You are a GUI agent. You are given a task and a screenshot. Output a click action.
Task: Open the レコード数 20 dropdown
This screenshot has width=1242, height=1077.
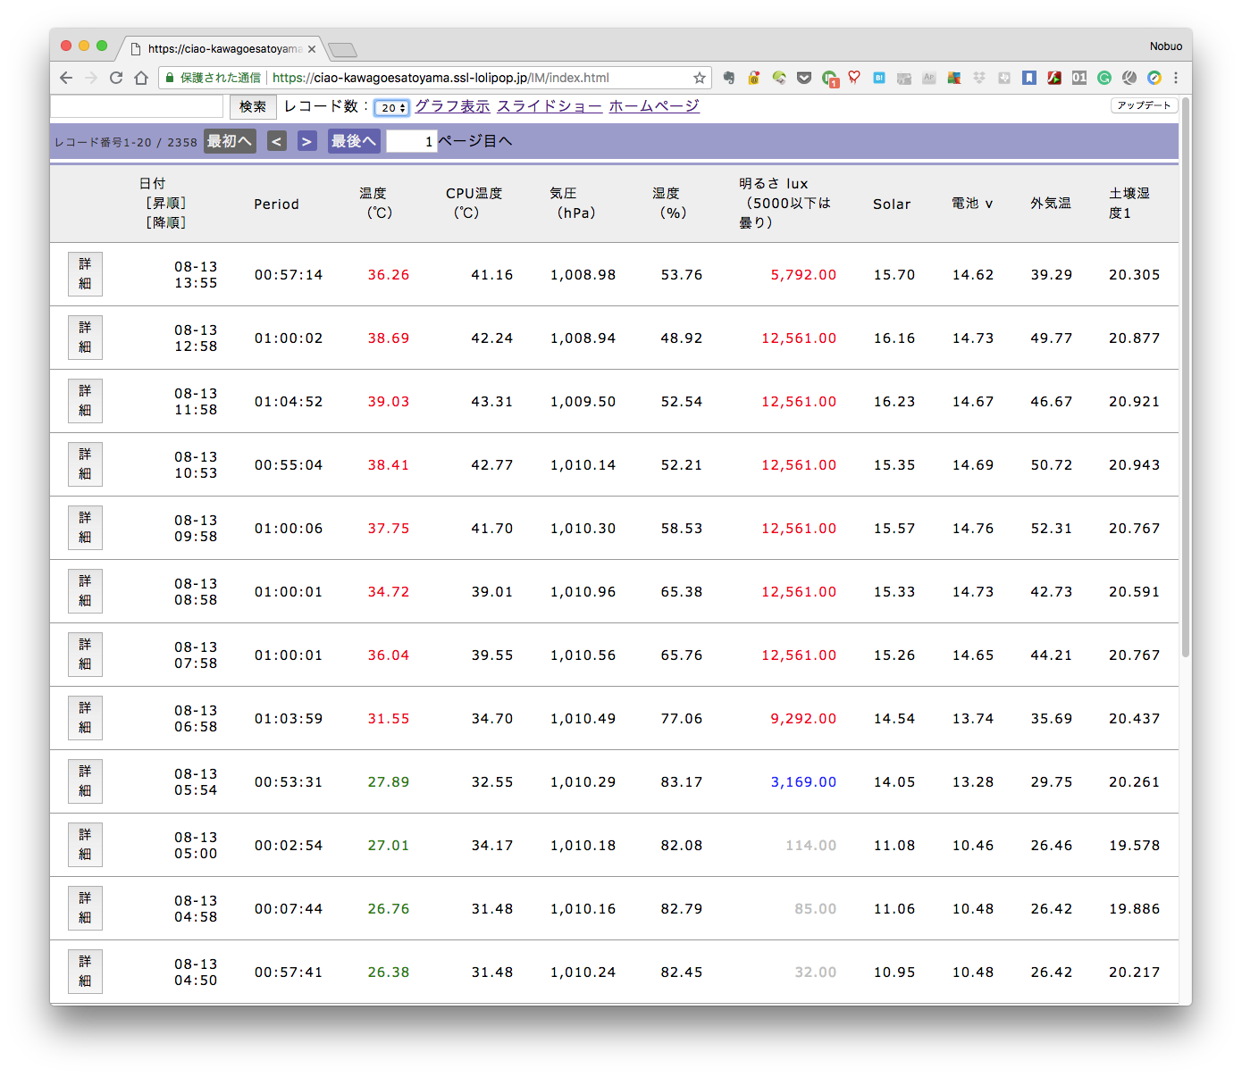point(391,107)
